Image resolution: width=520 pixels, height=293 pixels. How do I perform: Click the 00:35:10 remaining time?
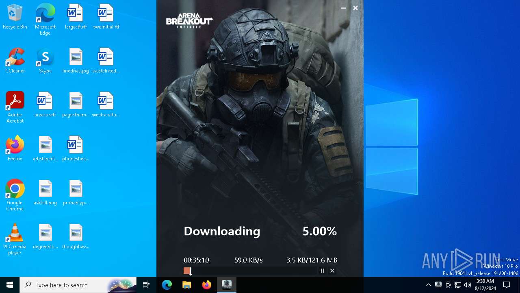click(x=196, y=260)
